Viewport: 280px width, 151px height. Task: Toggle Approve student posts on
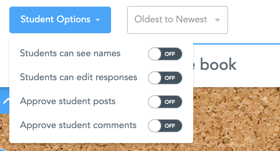(165, 102)
